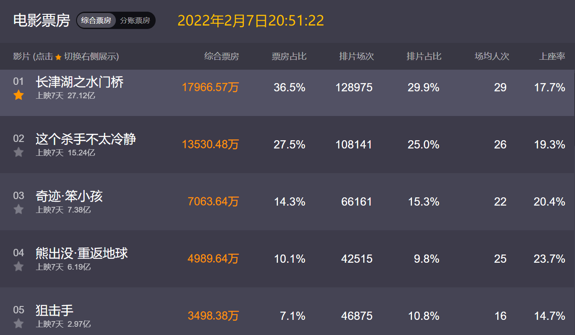575x335 pixels.
Task: Click rank number 05
Action: [19, 310]
